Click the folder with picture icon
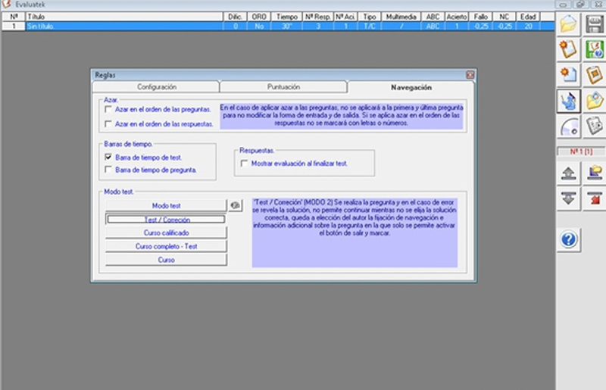The height and width of the screenshot is (390, 606). (595, 101)
